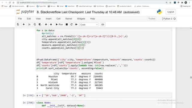Copy selected cells icon
This screenshot has height=108, width=192.
click(35, 25)
